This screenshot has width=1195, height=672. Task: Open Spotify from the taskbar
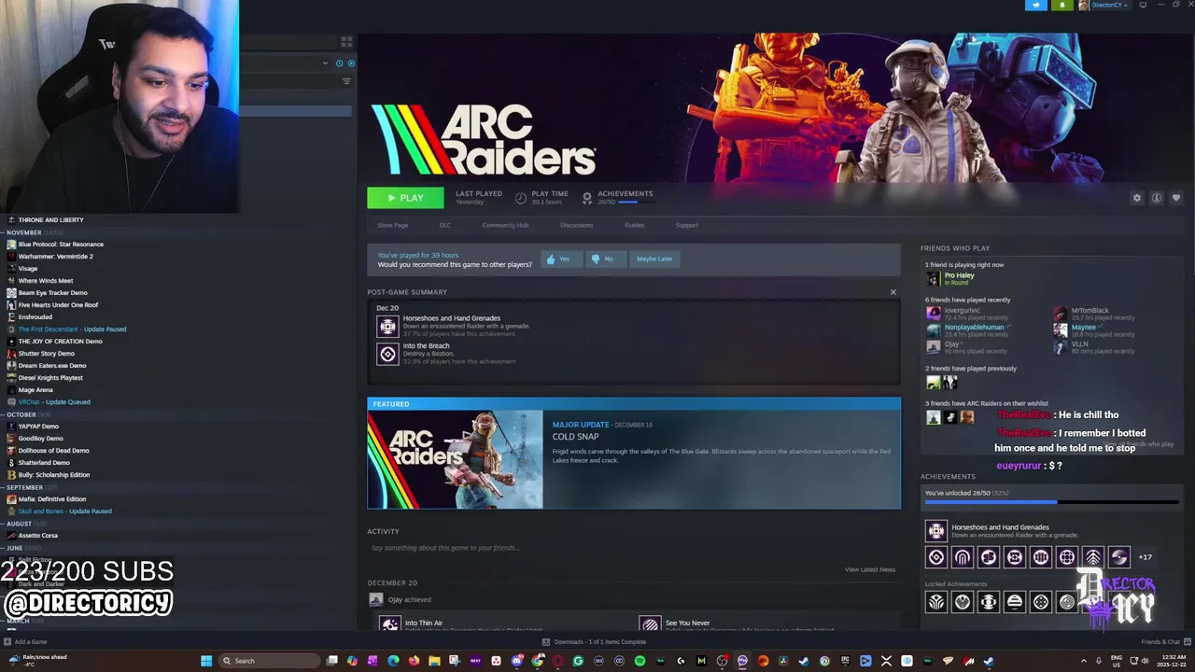point(640,661)
